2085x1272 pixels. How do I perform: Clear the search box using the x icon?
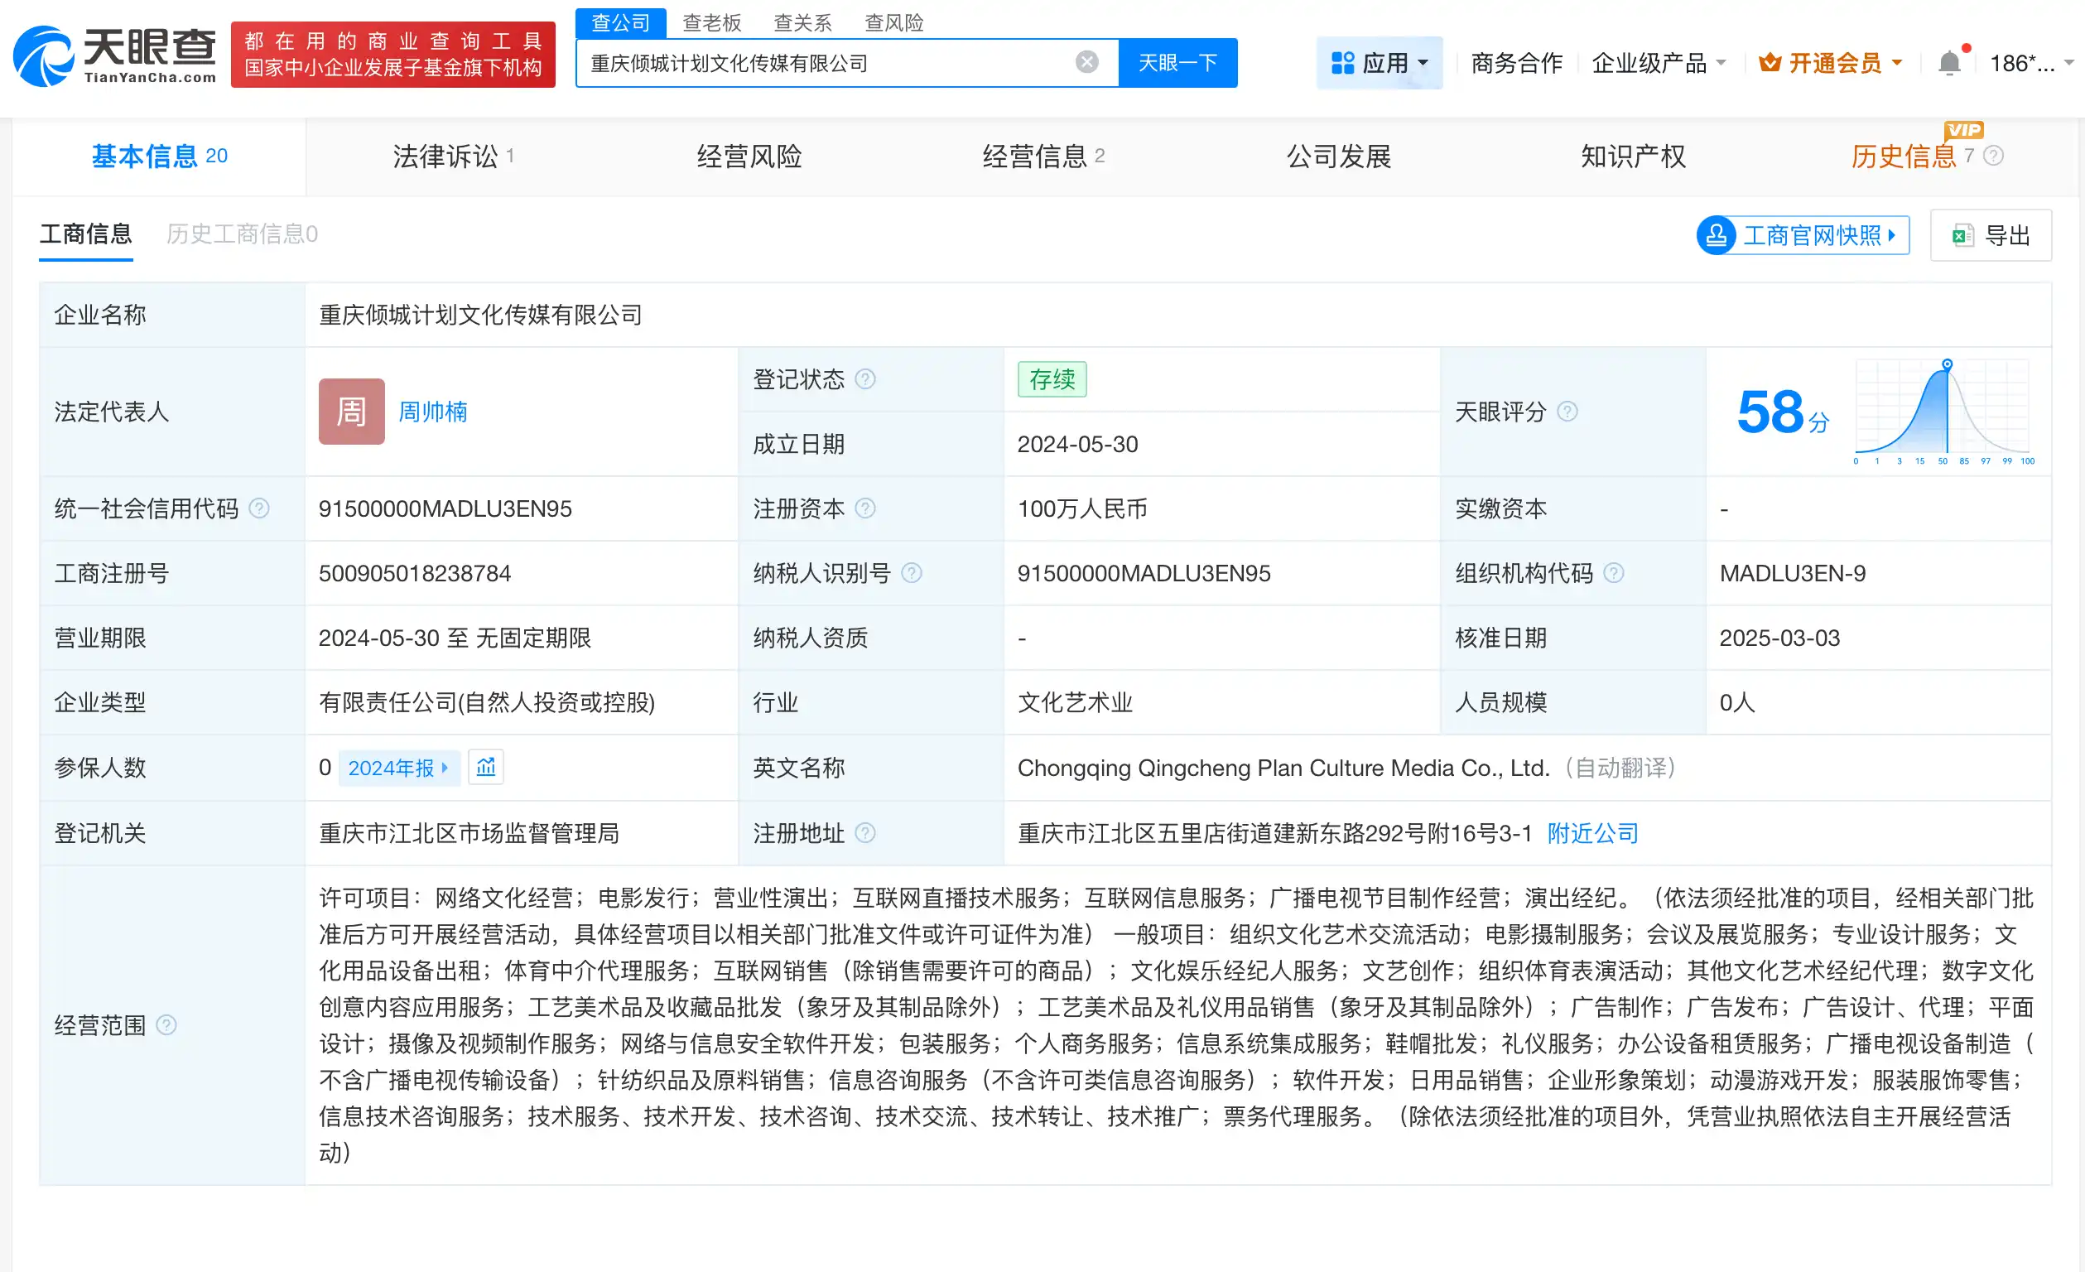point(1086,61)
